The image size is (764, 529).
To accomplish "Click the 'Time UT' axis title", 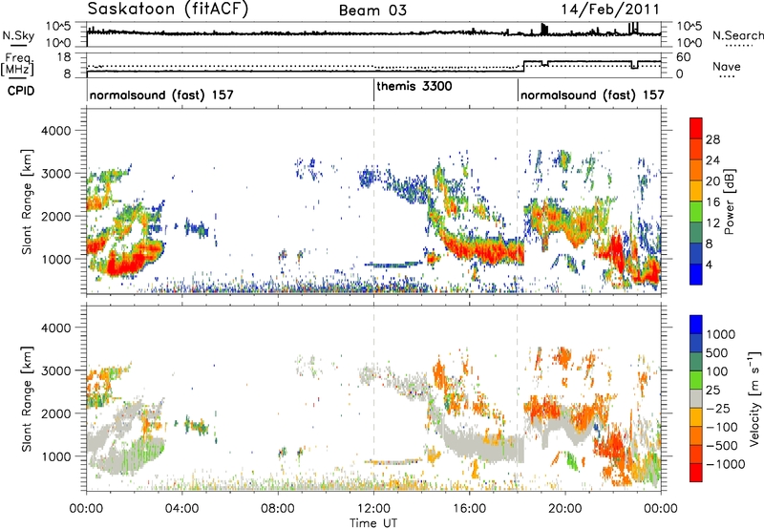I will (373, 523).
